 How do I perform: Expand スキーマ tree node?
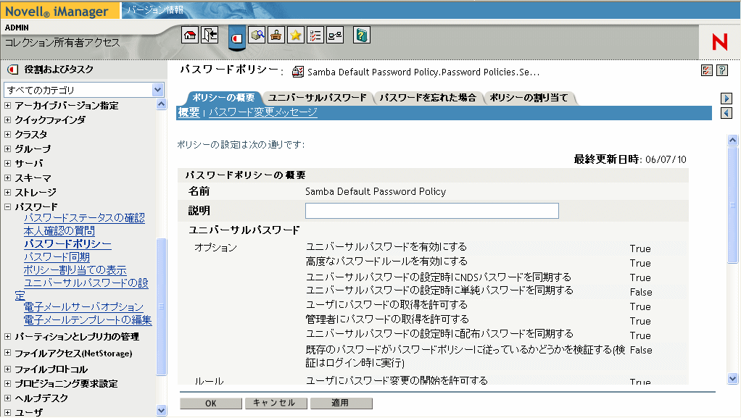pos(7,178)
